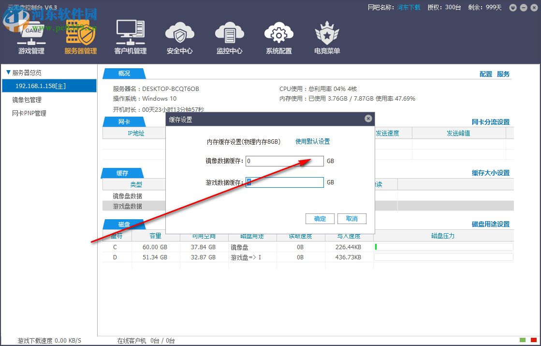Enter the 安全中心 security center
Image resolution: width=541 pixels, height=346 pixels.
coord(180,36)
